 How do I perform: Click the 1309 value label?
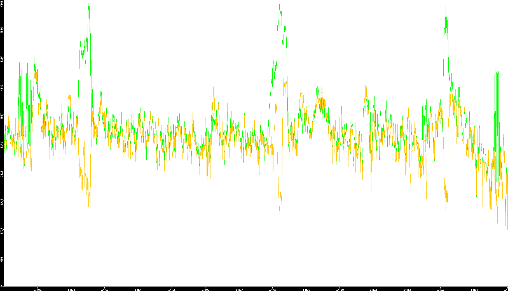pyautogui.click(x=2, y=231)
